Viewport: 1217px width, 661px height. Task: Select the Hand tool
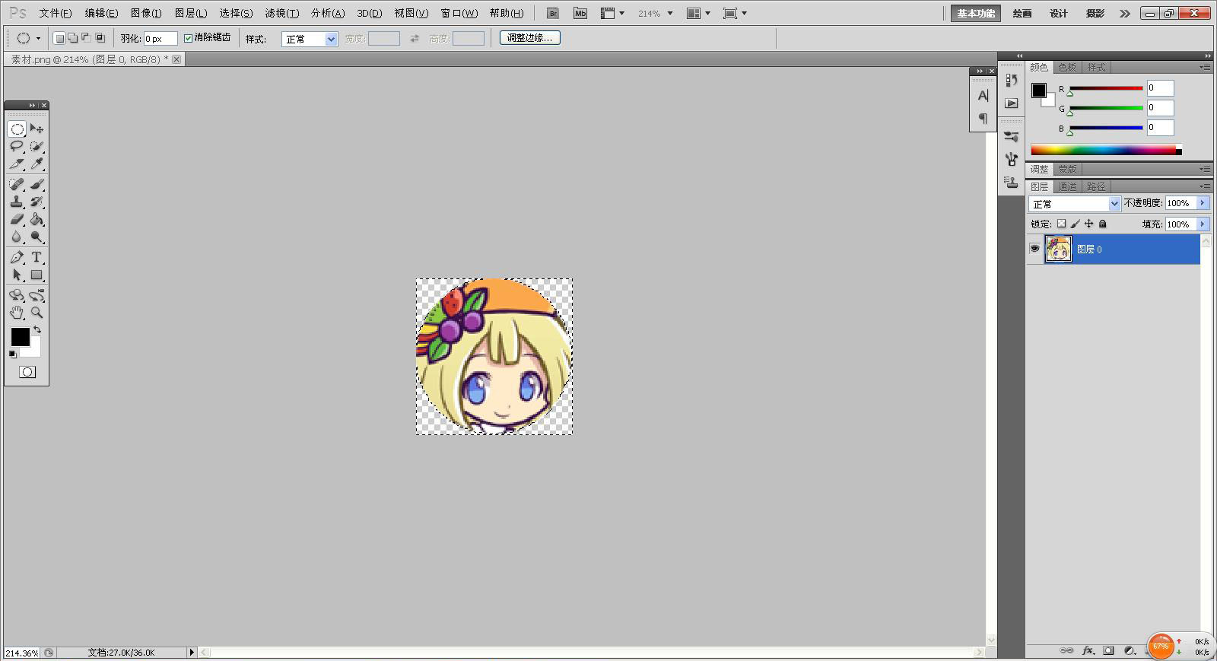17,312
